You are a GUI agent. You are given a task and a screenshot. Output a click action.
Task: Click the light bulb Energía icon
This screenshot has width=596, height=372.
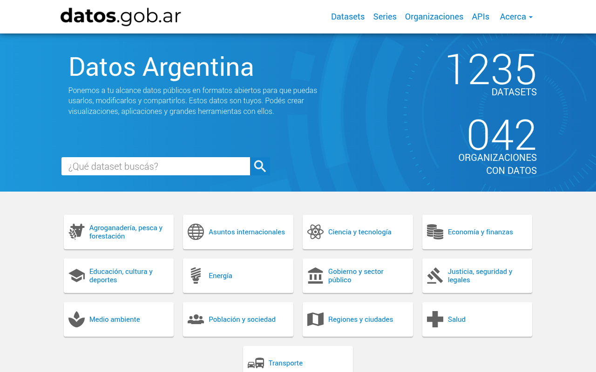point(196,275)
